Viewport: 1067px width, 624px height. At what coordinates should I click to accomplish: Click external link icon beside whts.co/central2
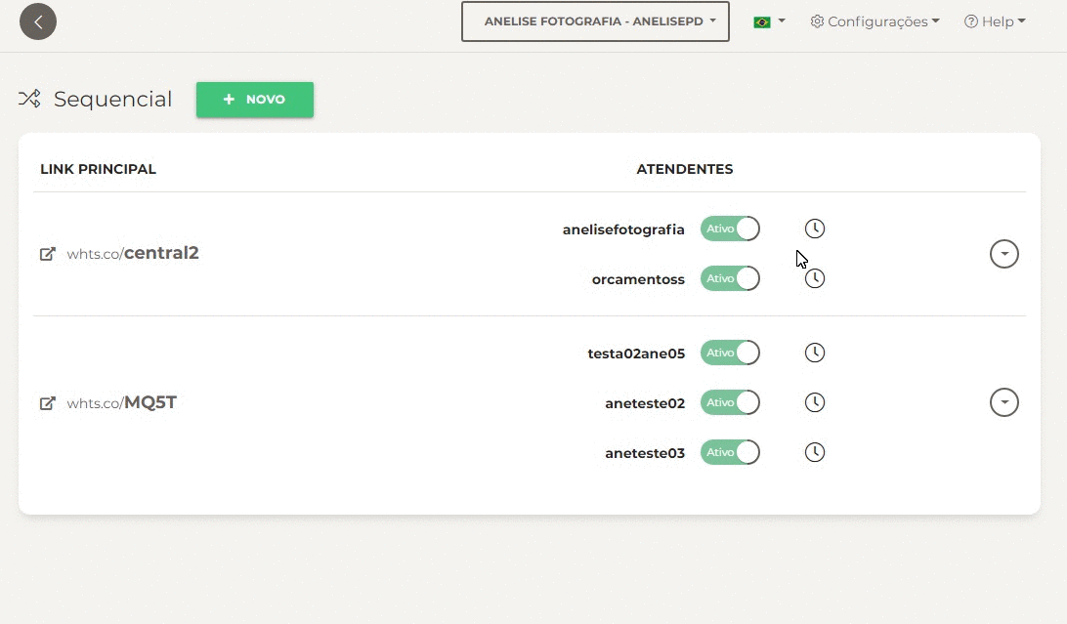point(47,254)
